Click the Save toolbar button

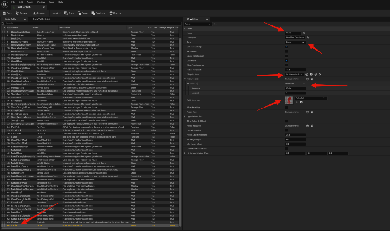tap(7, 13)
